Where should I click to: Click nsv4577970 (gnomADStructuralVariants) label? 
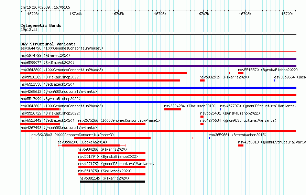[258, 106]
